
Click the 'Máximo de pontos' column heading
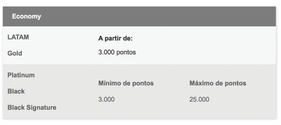point(218,83)
